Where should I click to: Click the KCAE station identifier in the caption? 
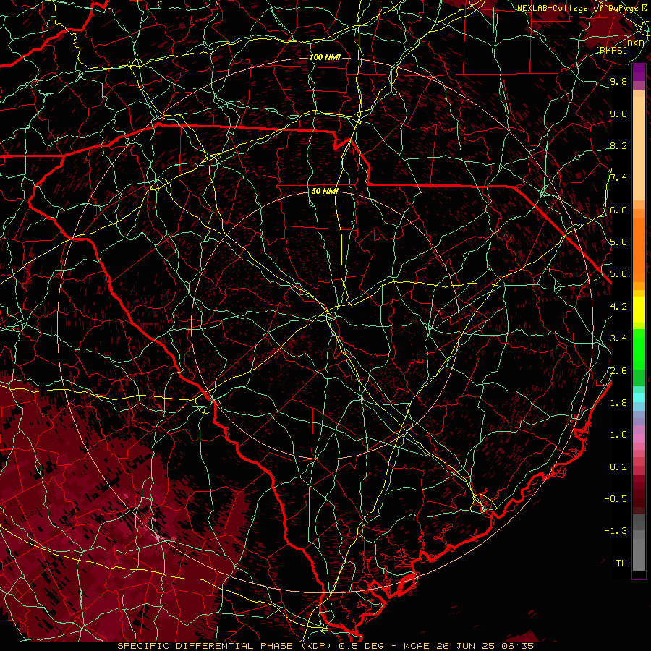click(417, 646)
